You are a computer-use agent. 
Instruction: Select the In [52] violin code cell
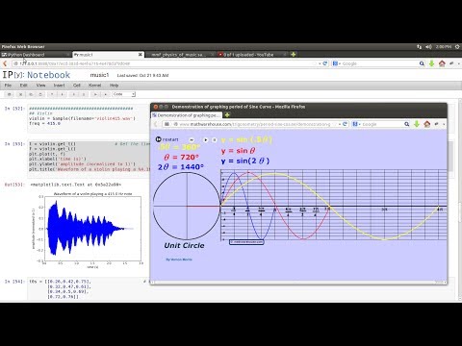(89, 118)
